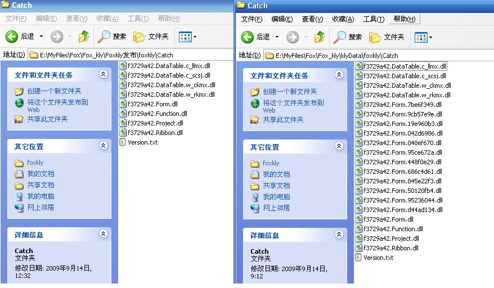The image size is (494, 288).
Task: Select f3729a42.DataTable.c_llmx.dll text in right window
Action: point(405,66)
